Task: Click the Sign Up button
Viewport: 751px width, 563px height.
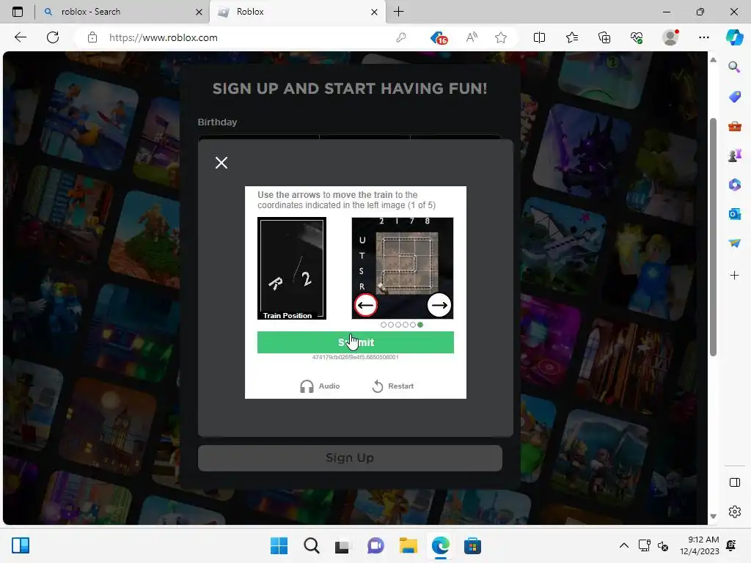Action: point(350,457)
